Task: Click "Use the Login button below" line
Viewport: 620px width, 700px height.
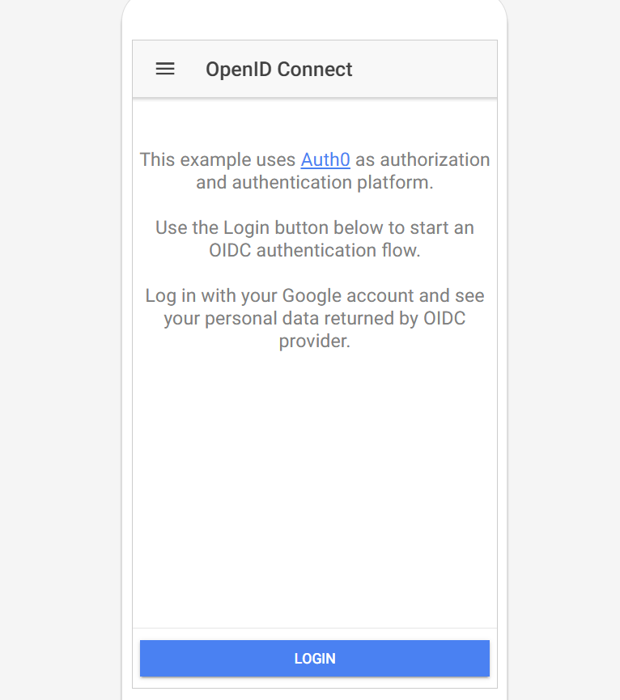Action: click(314, 227)
